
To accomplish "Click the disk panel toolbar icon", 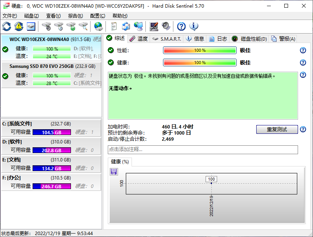I will click(31, 26).
